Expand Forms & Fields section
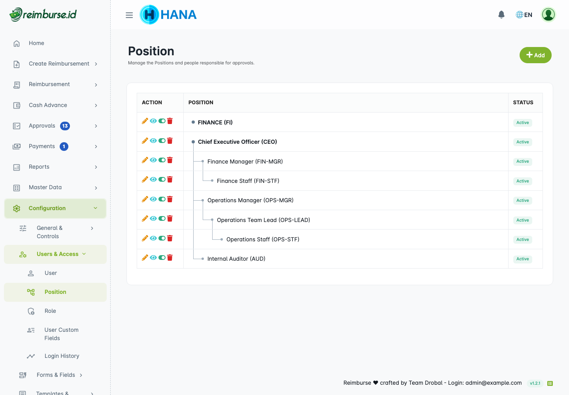The width and height of the screenshot is (569, 395). (x=55, y=375)
